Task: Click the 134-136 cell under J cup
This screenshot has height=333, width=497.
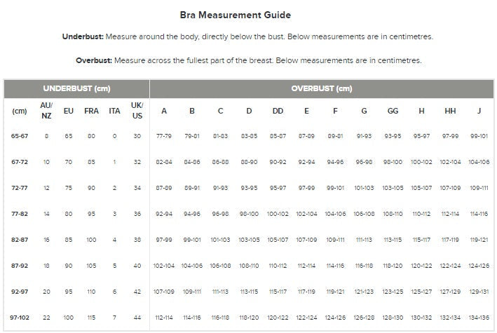Action: click(x=479, y=317)
